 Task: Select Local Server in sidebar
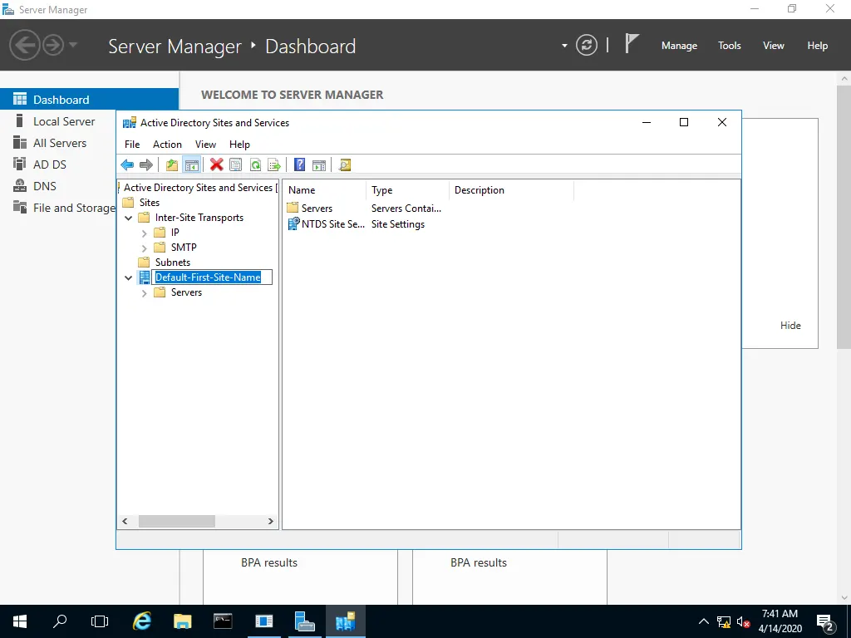[x=58, y=121]
